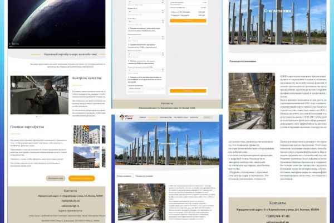Select the 'Плотное партнёрство' heading

(27, 127)
